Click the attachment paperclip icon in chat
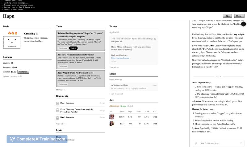 click(196, 143)
